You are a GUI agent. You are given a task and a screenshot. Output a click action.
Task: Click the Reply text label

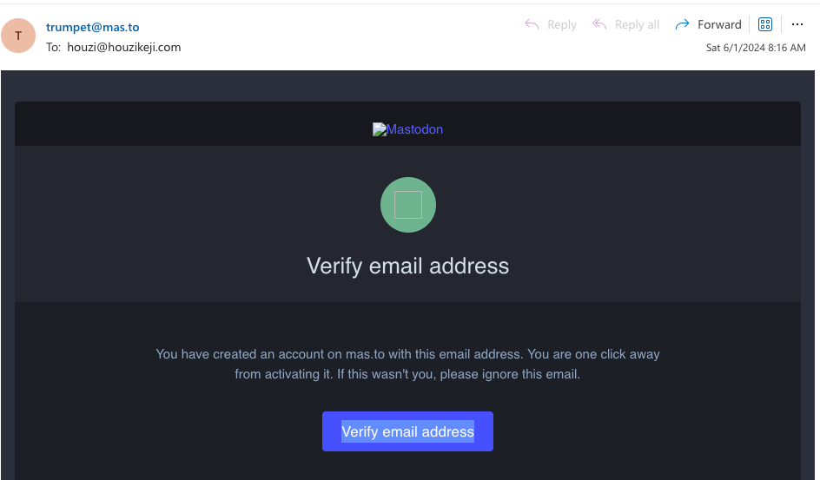[562, 24]
